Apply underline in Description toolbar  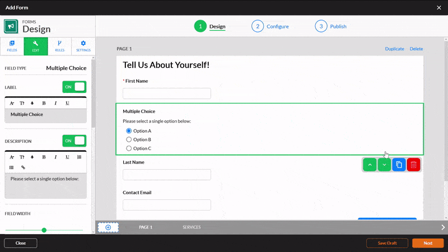pos(67,157)
